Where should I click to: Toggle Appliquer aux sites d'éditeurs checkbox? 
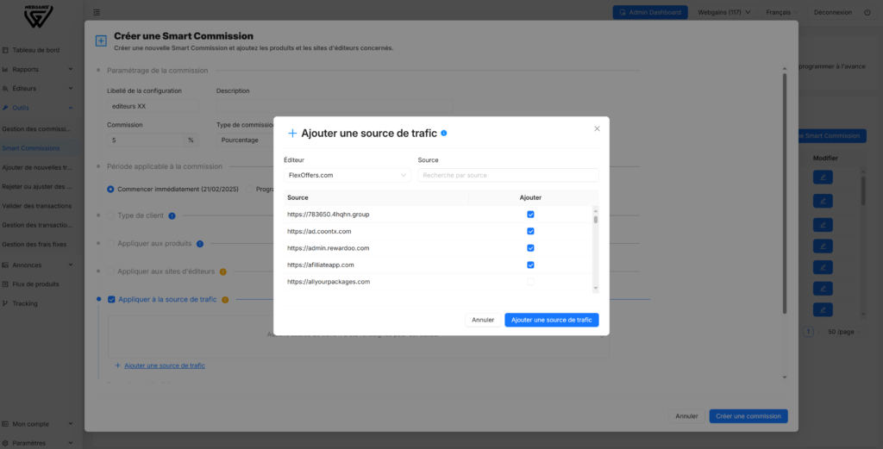(x=111, y=271)
